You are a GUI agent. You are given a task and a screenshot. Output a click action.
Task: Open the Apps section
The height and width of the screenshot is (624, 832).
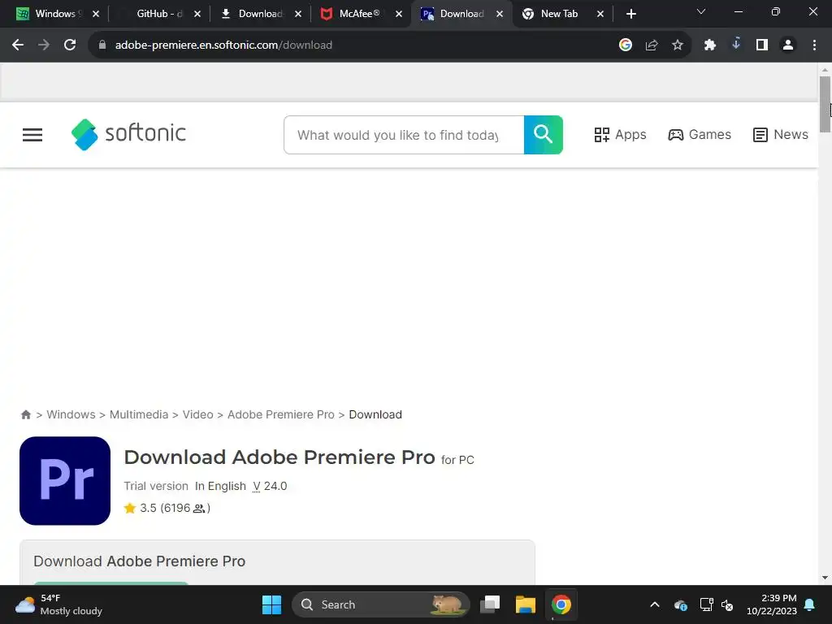pos(620,135)
